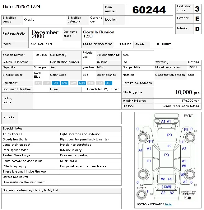Click the engine displacement 1,500cc value
204x210 pixels.
[x=125, y=44]
